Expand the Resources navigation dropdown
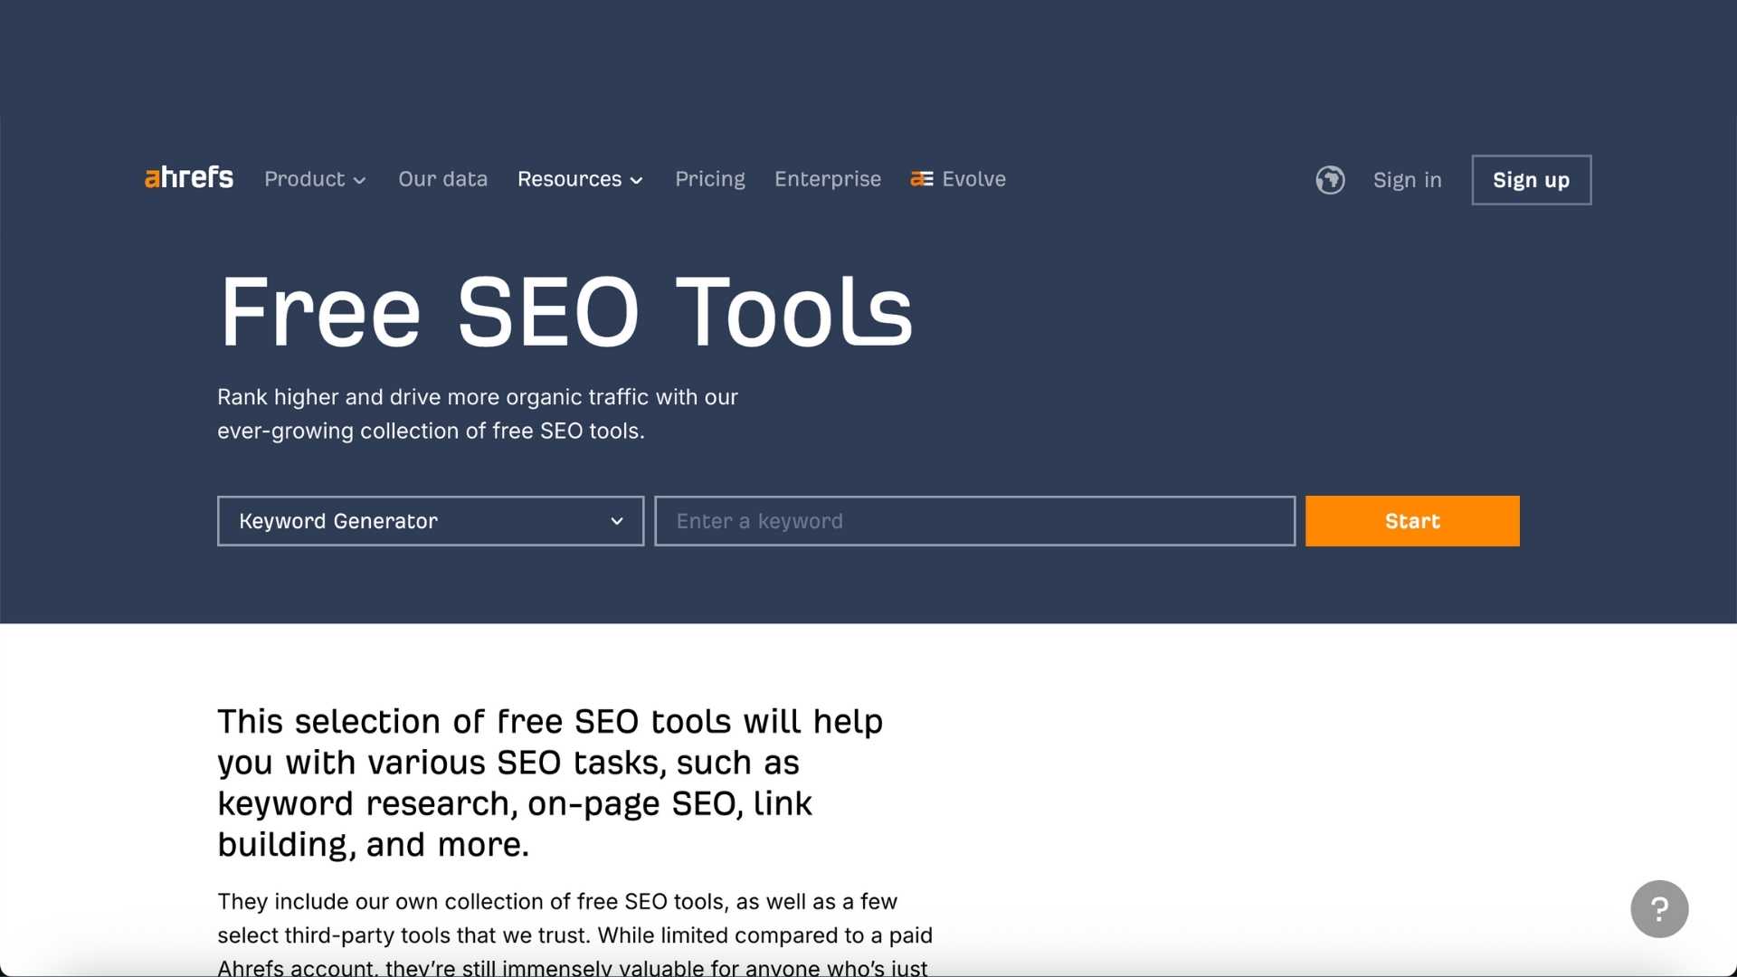The width and height of the screenshot is (1737, 977). [x=579, y=179]
